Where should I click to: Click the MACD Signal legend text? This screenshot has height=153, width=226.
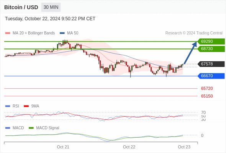click(47, 128)
